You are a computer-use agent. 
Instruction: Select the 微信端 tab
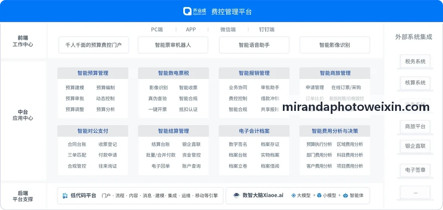coord(228,29)
